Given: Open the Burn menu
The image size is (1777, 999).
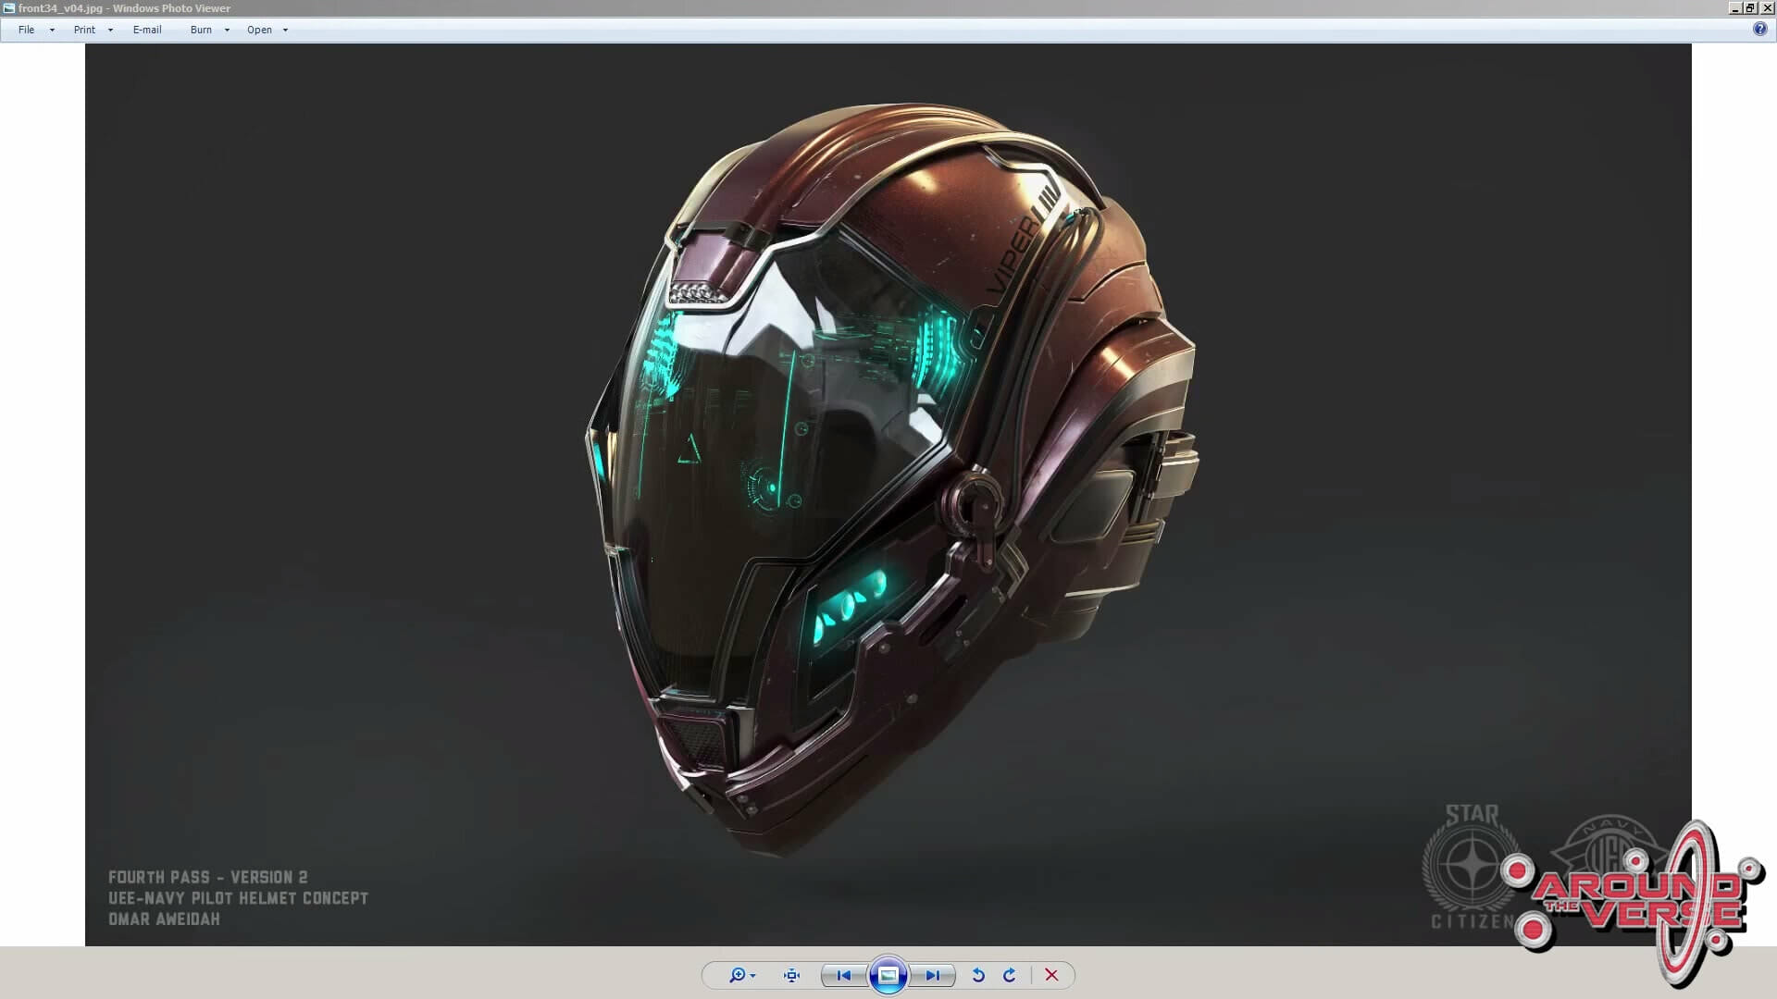Looking at the screenshot, I should click(x=201, y=30).
